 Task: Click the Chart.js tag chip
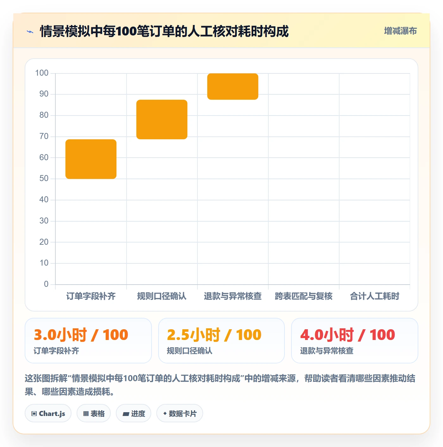coord(48,413)
